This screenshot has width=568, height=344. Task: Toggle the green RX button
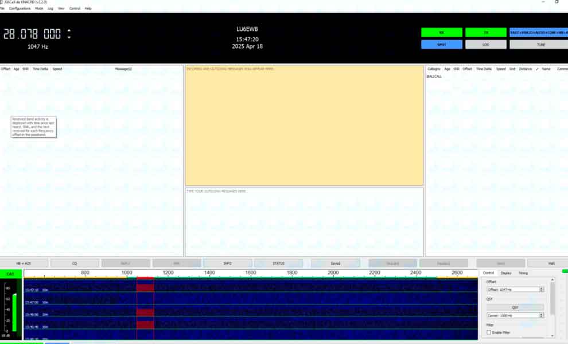tap(441, 33)
